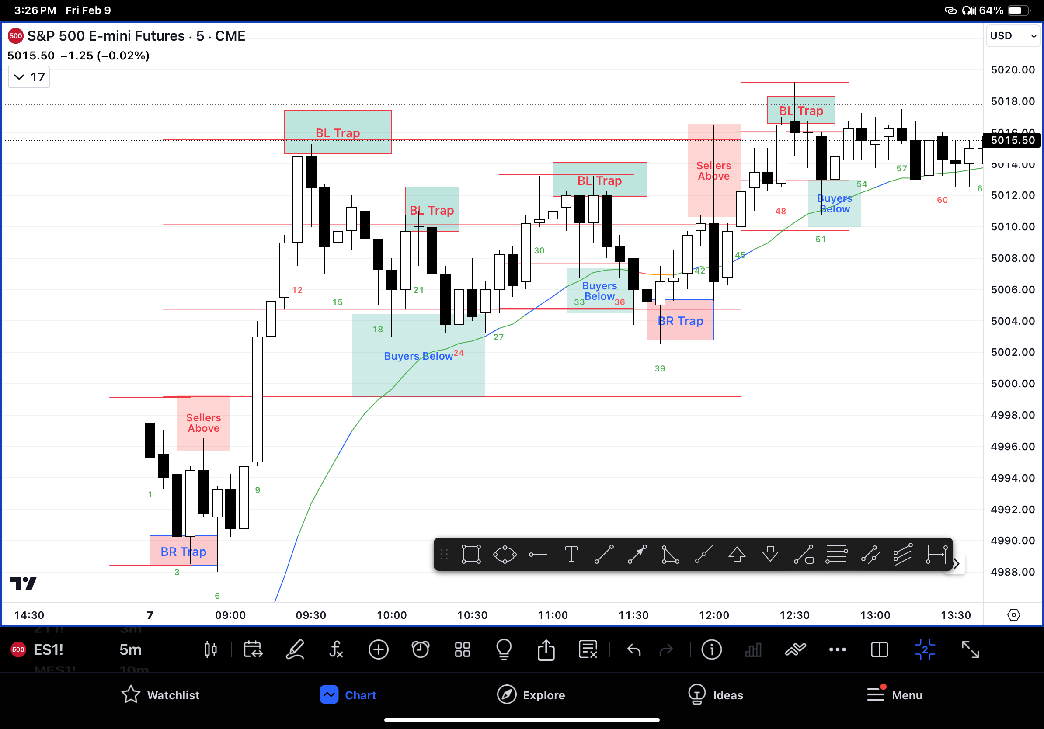The height and width of the screenshot is (729, 1044).
Task: Open the 5m timeframe selector
Action: click(130, 650)
